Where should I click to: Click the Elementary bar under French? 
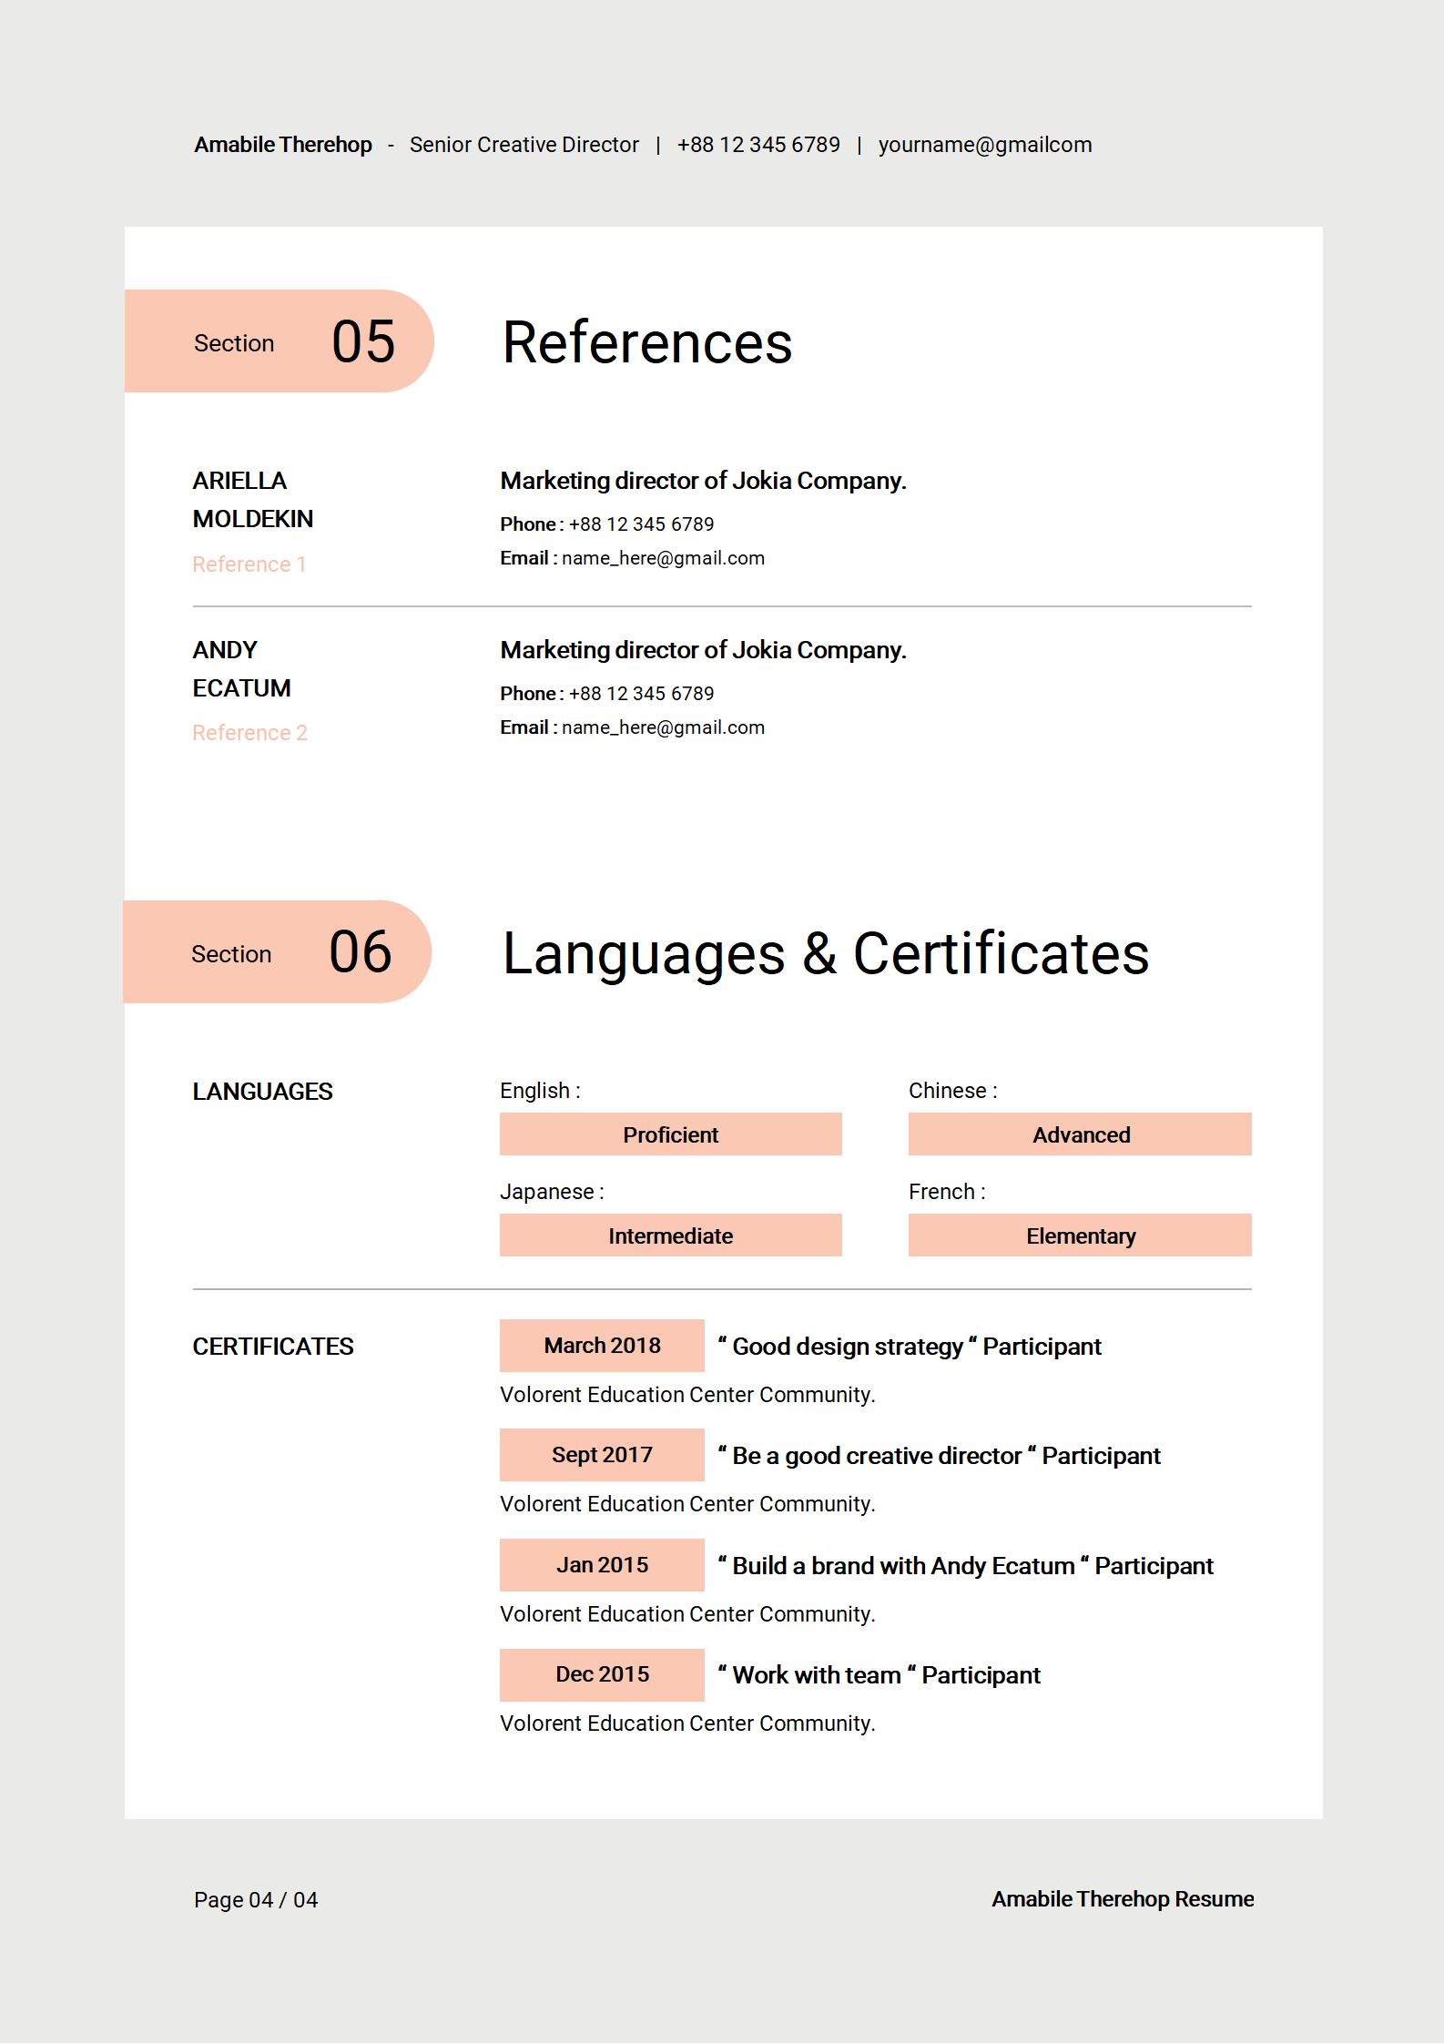coord(1080,1236)
